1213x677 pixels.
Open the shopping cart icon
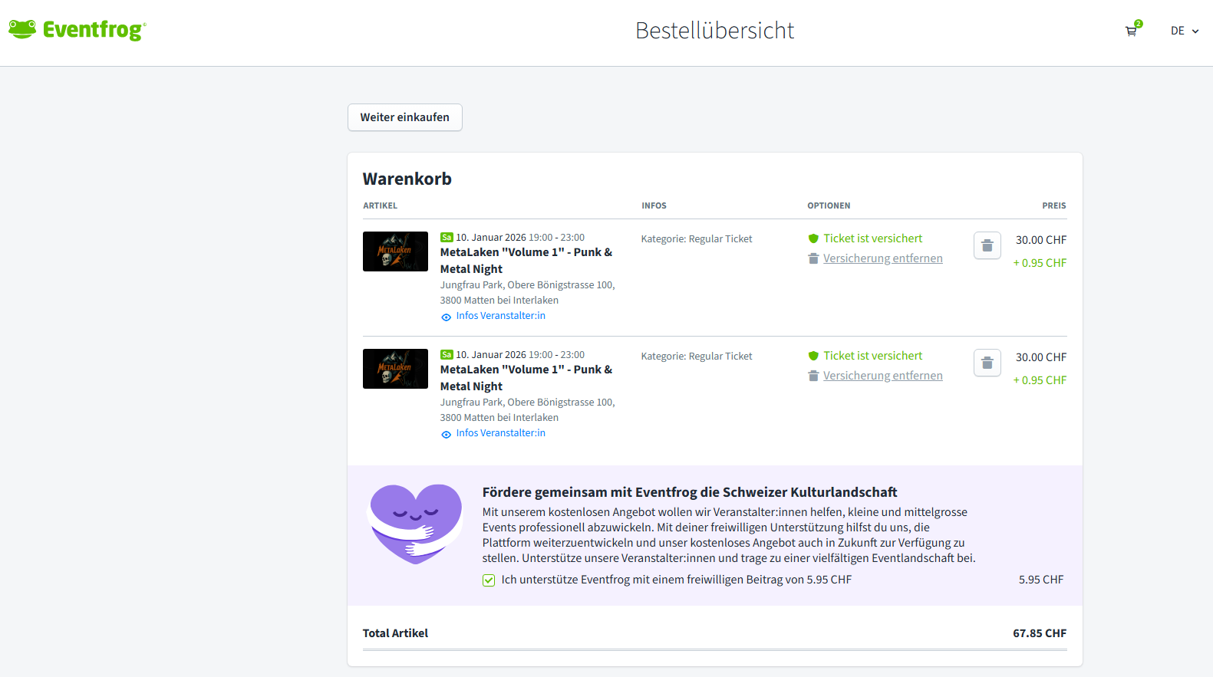point(1131,31)
